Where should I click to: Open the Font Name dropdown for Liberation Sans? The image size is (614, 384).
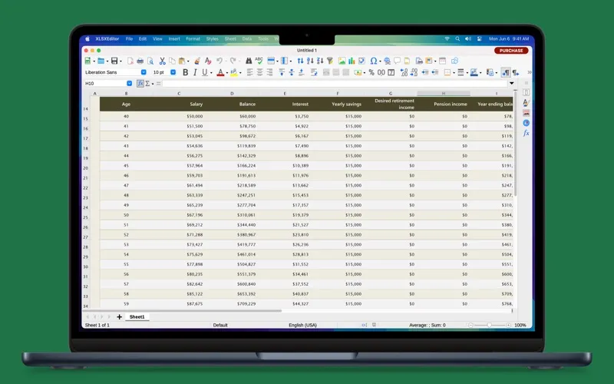144,72
